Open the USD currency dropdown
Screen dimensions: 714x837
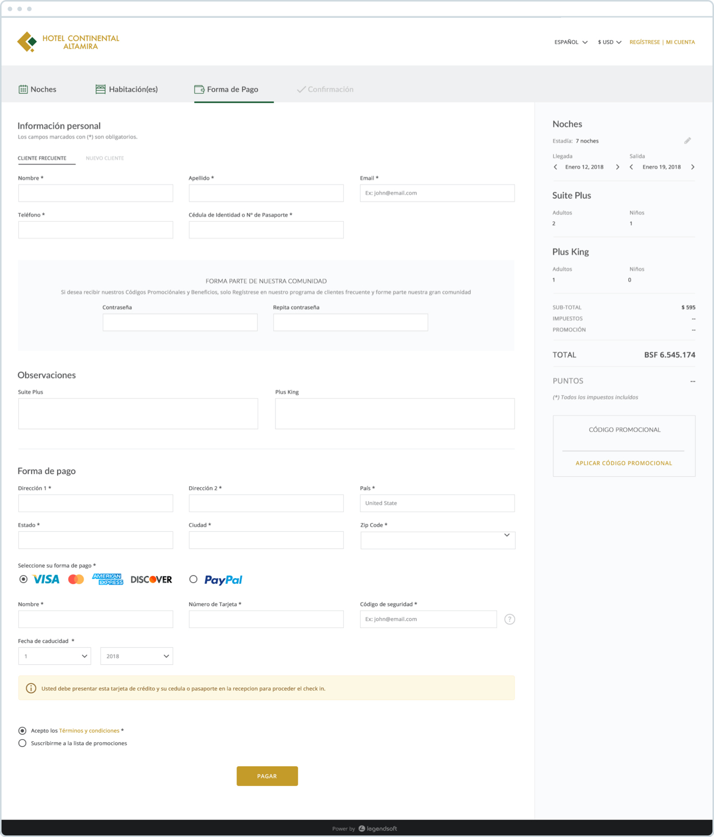click(609, 42)
